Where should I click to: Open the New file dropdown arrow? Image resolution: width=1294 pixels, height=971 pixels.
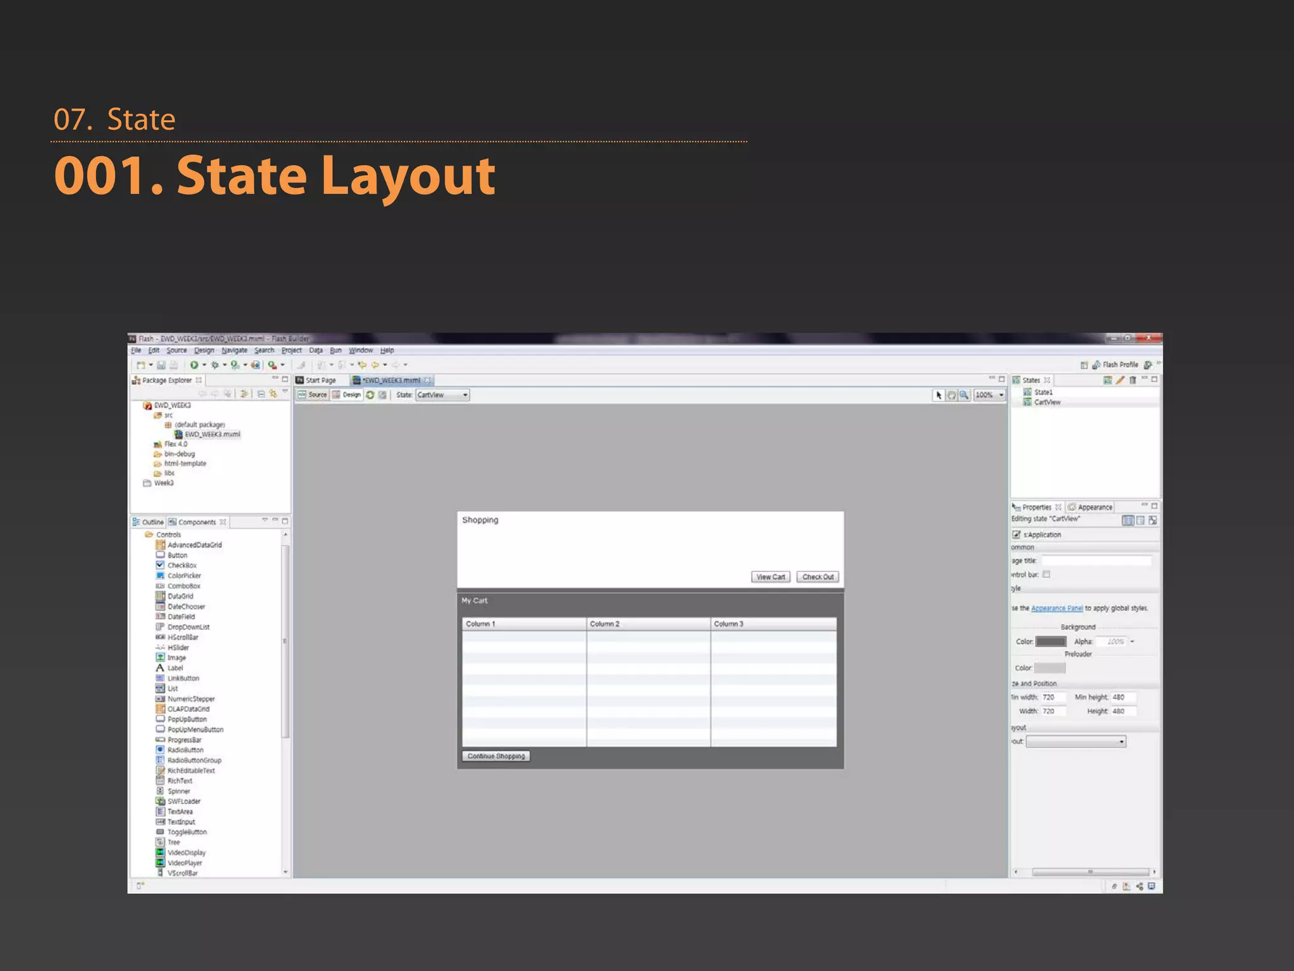151,365
